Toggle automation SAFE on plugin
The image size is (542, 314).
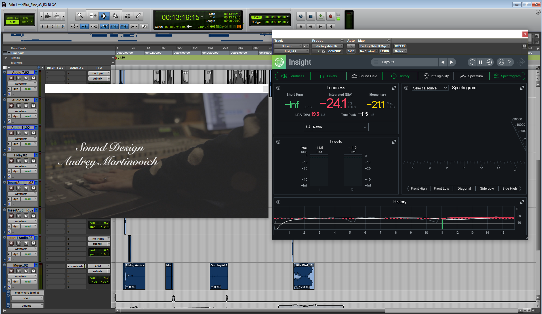click(x=351, y=51)
